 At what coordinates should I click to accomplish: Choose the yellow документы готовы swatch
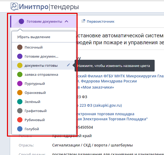(20, 66)
